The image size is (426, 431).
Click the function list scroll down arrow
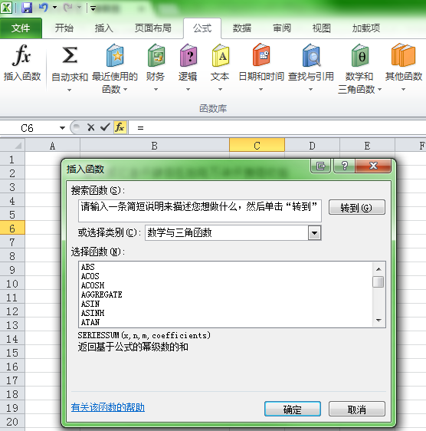pyautogui.click(x=378, y=321)
